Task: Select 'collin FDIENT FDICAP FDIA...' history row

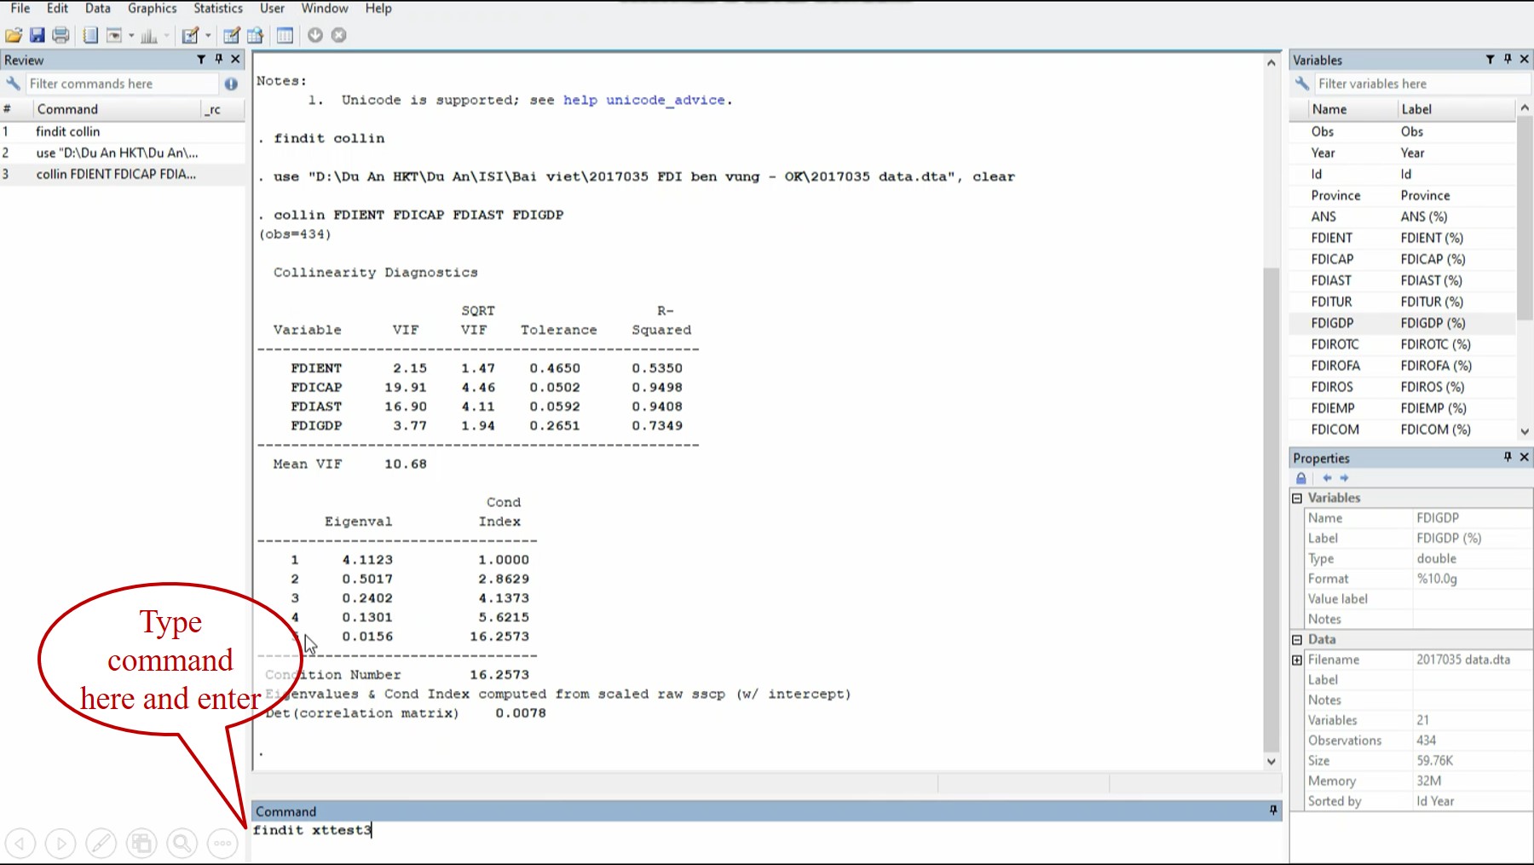Action: (123, 174)
